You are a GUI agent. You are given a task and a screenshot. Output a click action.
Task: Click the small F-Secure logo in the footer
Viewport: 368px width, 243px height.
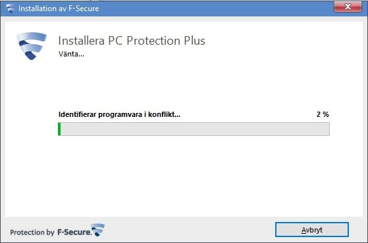point(98,230)
